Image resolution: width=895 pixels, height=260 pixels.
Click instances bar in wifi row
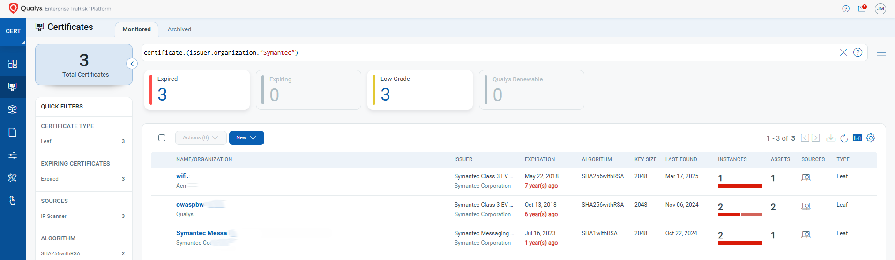(x=740, y=186)
